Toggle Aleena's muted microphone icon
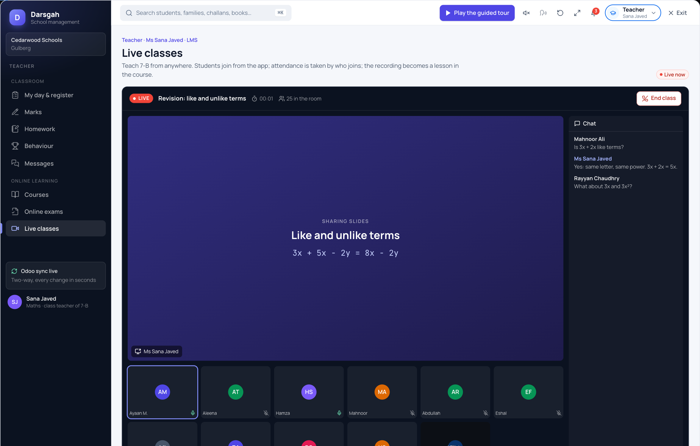The image size is (700, 446). (266, 413)
